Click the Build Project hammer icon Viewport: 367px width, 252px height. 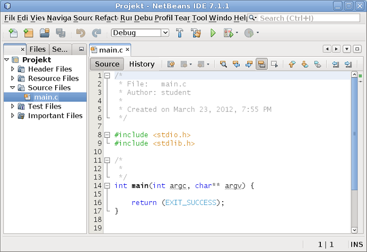(180, 33)
